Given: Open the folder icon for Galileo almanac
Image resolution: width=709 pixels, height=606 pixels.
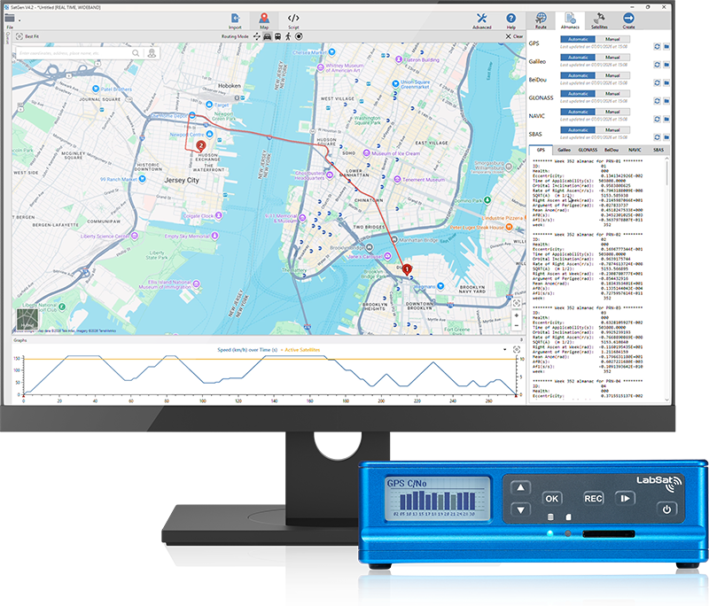Looking at the screenshot, I should pos(666,66).
